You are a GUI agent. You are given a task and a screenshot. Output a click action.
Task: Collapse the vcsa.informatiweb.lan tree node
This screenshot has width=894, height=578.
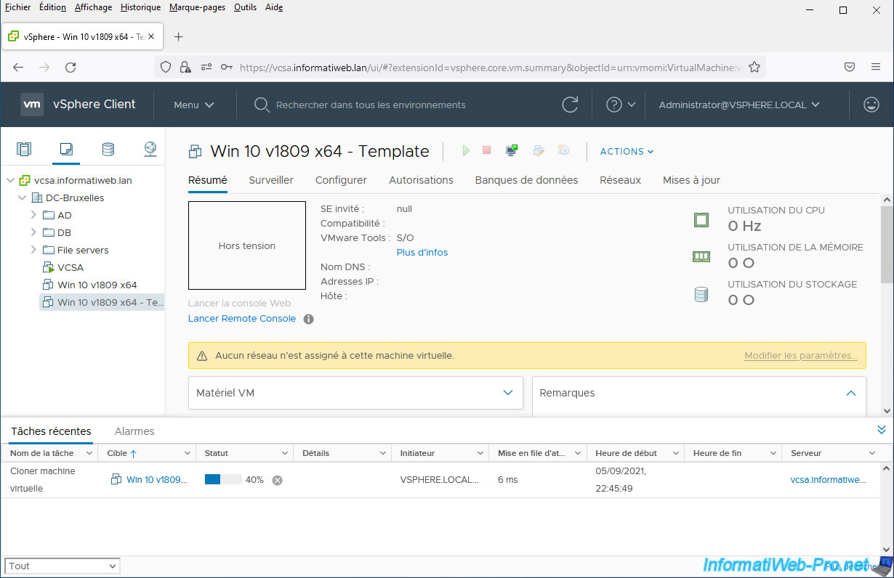[x=10, y=180]
